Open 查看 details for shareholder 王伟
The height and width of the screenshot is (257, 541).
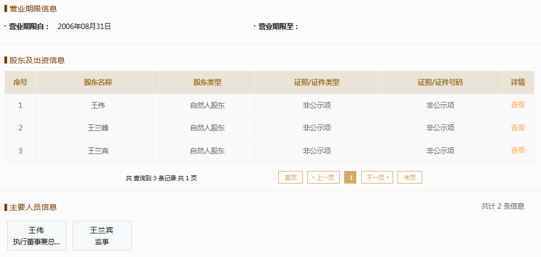point(517,105)
